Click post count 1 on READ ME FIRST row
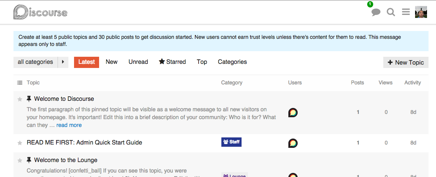Viewport: 436px width, 177px height. [358, 143]
